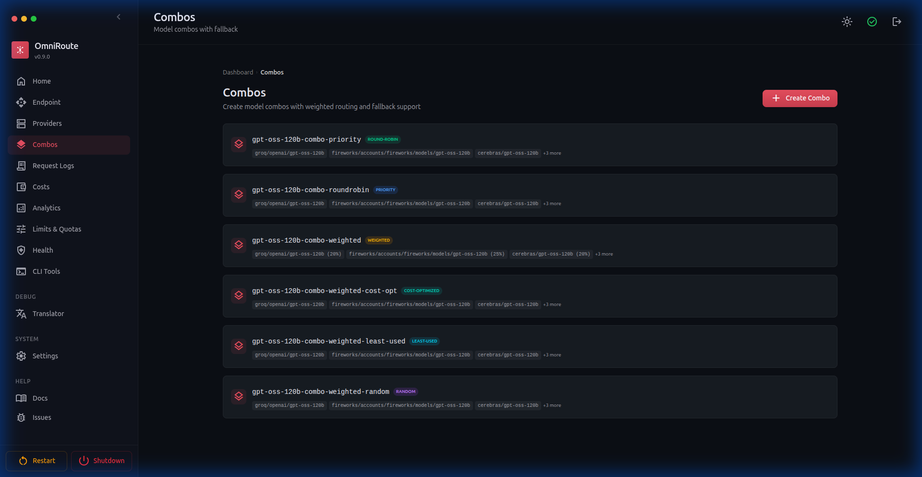
Task: Open the Providers page icon
Action: tap(21, 123)
